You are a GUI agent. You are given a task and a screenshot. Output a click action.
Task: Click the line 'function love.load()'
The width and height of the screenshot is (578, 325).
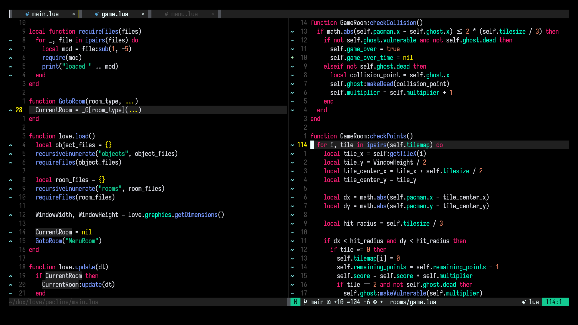(x=62, y=136)
